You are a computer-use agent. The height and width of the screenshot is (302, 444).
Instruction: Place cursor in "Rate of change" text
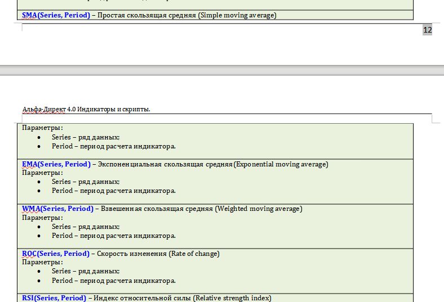[194, 254]
